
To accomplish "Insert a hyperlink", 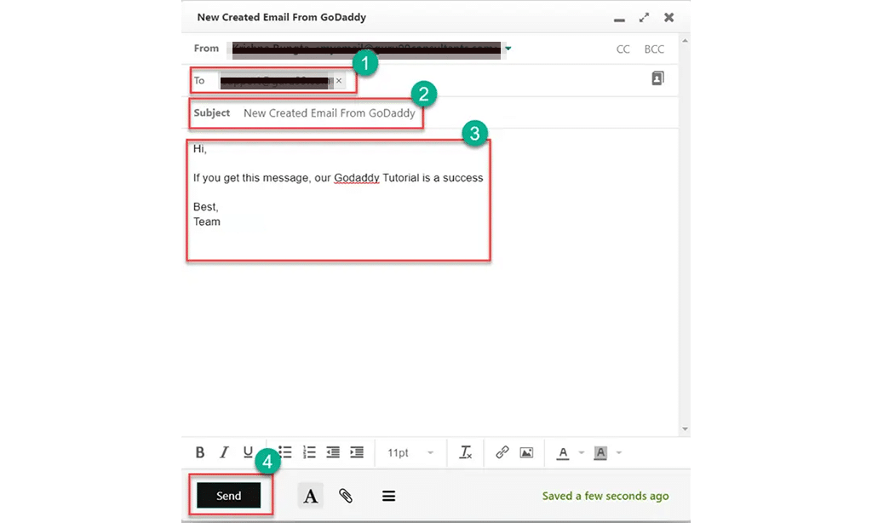I will [x=502, y=452].
